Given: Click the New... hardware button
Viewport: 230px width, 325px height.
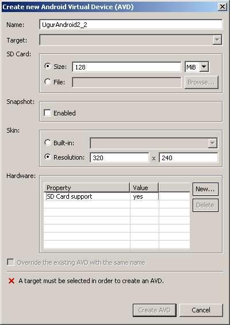Looking at the screenshot, I should point(205,189).
